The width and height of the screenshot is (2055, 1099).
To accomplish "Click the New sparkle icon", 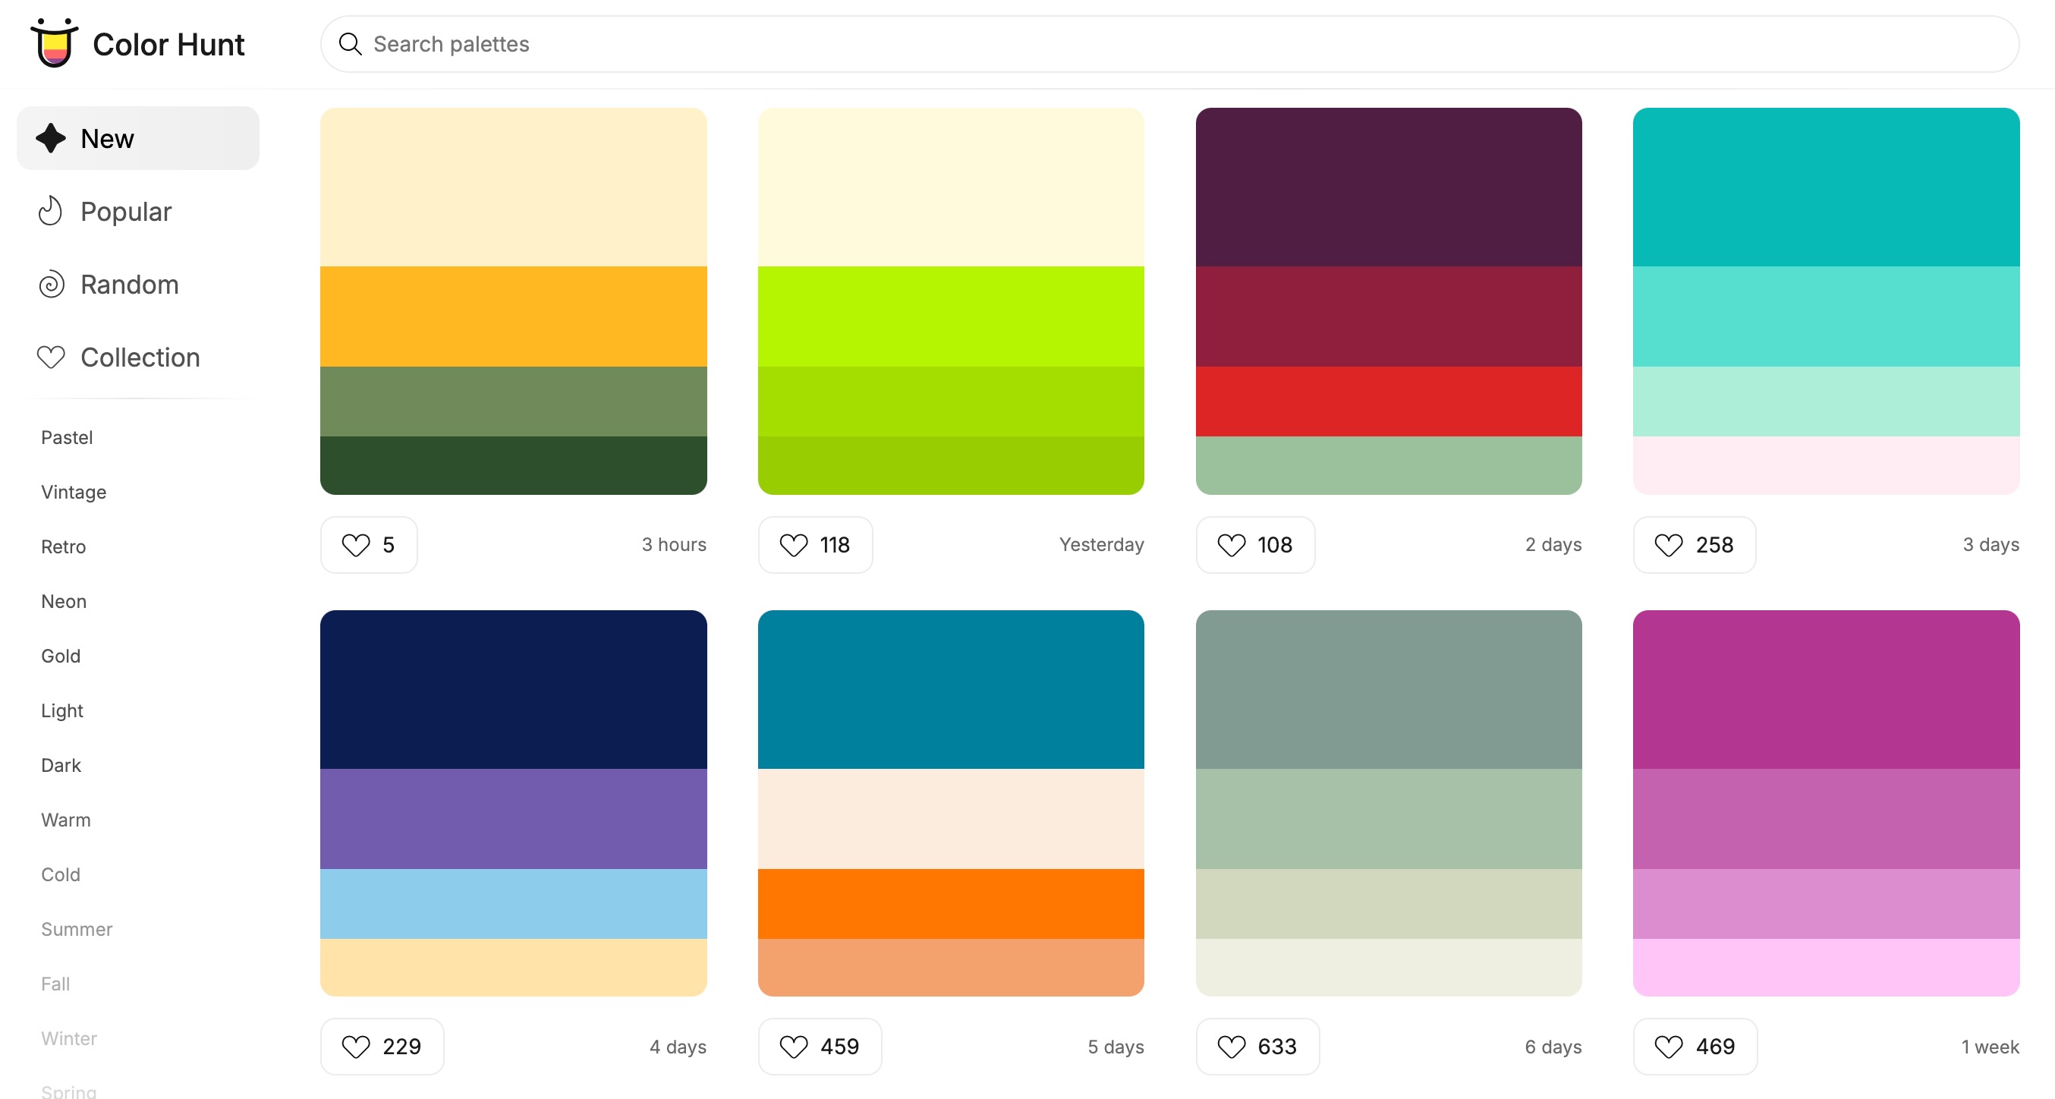I will tap(51, 138).
